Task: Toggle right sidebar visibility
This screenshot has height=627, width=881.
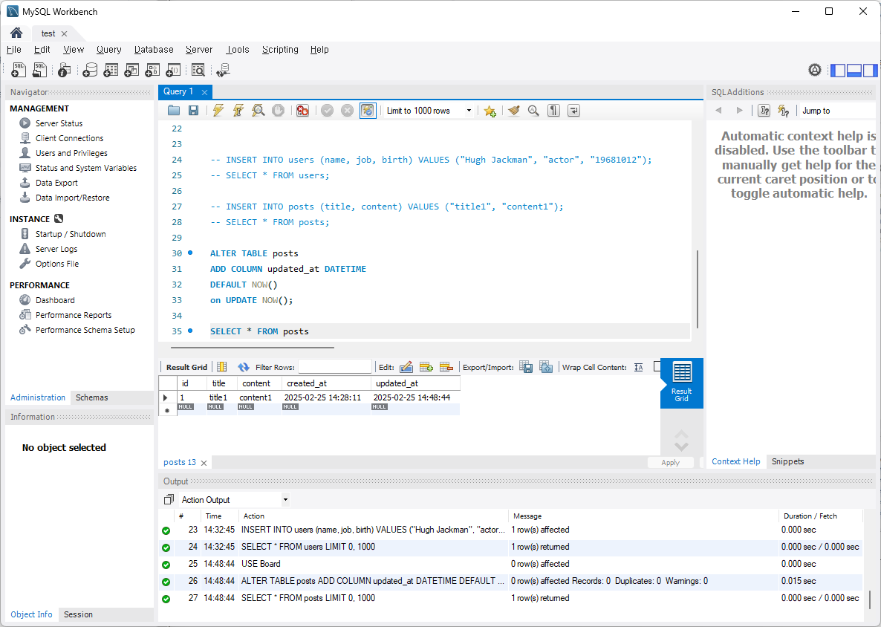Action: tap(871, 71)
